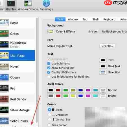The height and width of the screenshot is (127, 127).
Task: Pick the bright cyan ANSI color
Action: coord(95,96)
